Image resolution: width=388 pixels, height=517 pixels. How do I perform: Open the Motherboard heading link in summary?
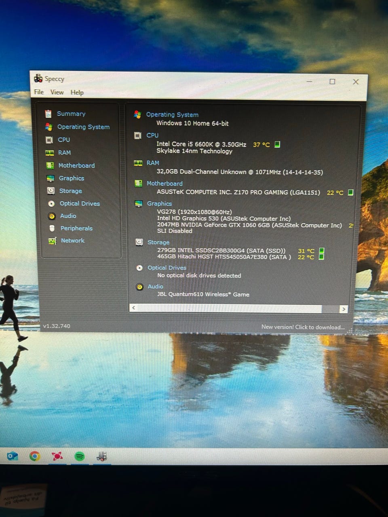(x=164, y=183)
